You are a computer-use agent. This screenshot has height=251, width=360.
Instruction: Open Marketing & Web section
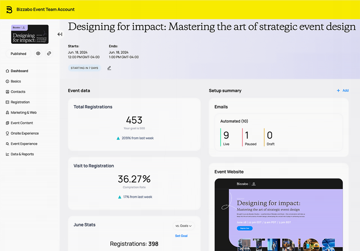(x=24, y=113)
